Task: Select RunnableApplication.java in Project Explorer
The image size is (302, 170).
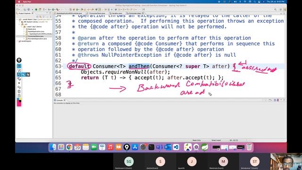Action: pyautogui.click(x=37, y=39)
